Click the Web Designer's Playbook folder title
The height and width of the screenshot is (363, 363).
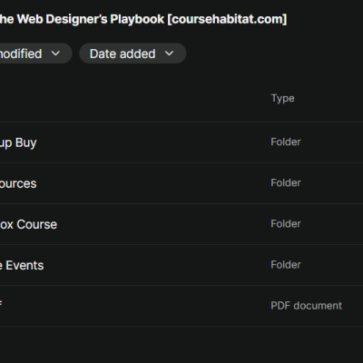pos(143,19)
